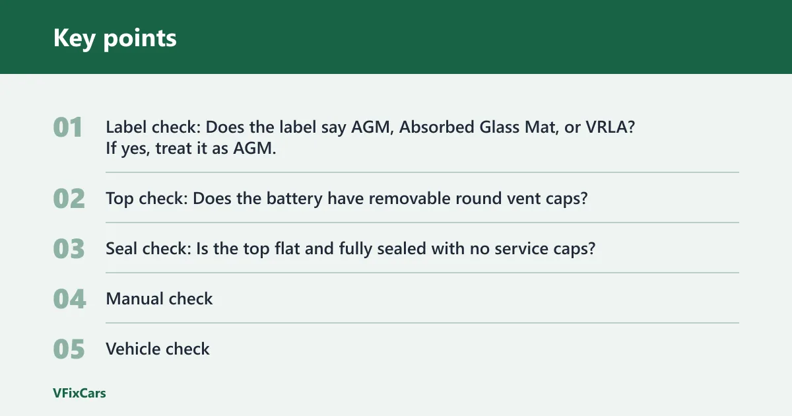Select the number 03 marker
Image resolution: width=792 pixels, height=416 pixels.
(x=69, y=248)
